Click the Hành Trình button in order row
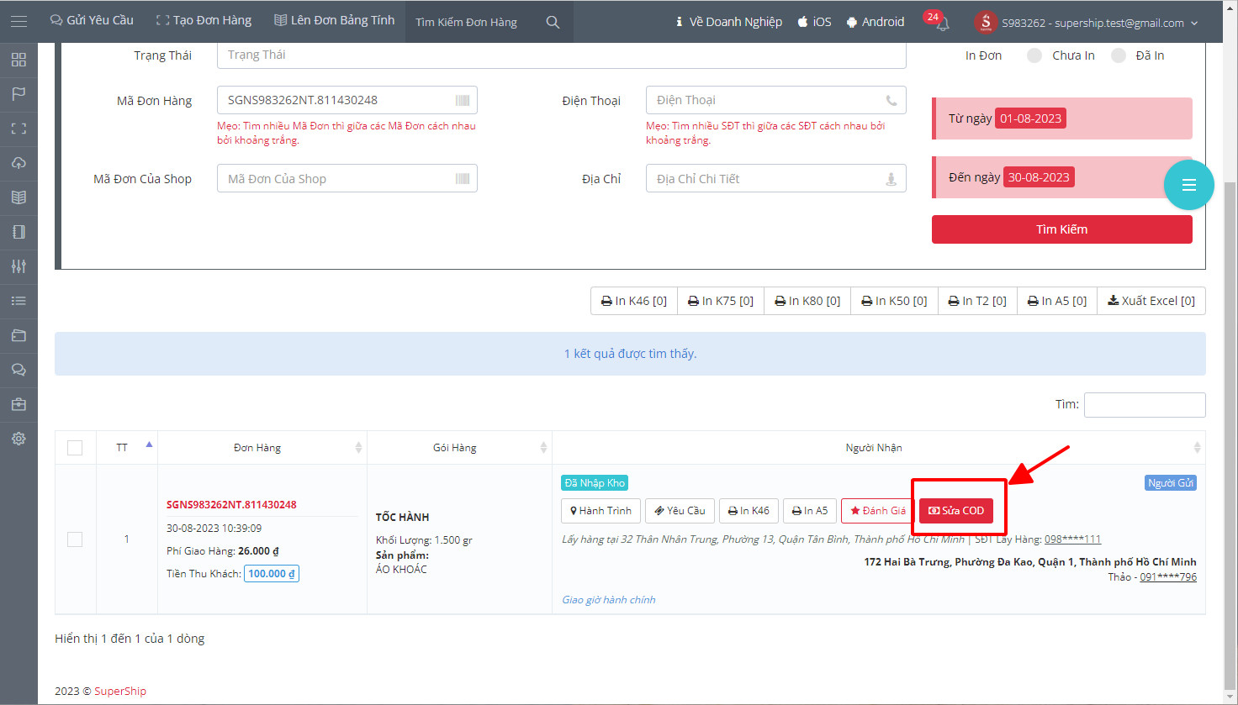This screenshot has height=705, width=1238. (x=601, y=511)
